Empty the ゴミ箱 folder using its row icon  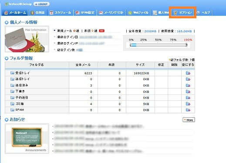[x=188, y=104]
